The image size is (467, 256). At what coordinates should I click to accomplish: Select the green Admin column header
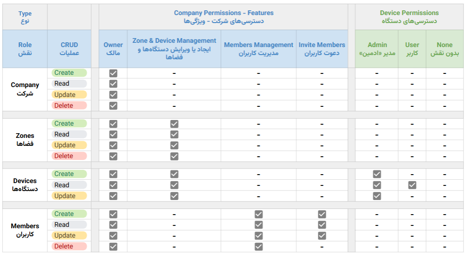377,49
